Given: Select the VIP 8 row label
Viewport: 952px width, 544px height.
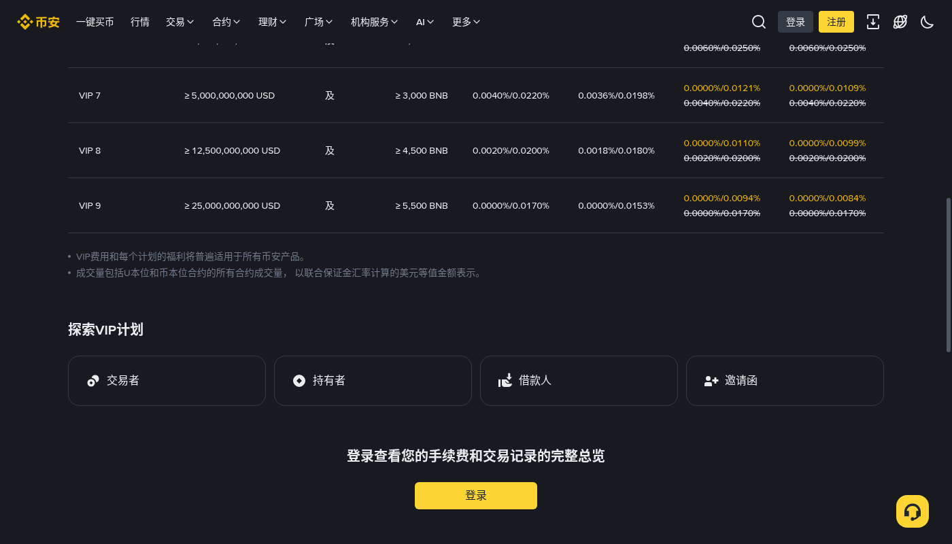Looking at the screenshot, I should tap(90, 151).
